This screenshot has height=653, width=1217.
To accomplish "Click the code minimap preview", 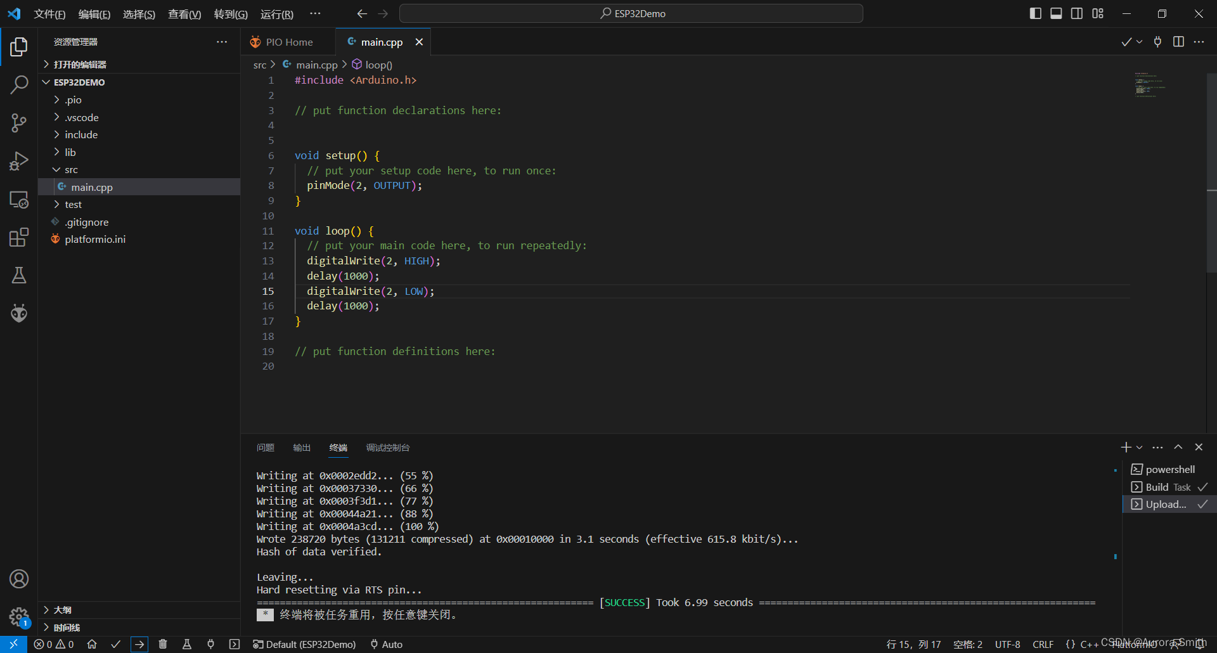I will pos(1150,84).
